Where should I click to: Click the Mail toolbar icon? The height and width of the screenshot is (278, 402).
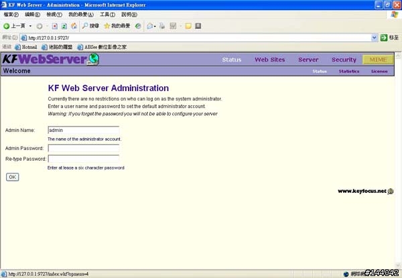coord(150,26)
